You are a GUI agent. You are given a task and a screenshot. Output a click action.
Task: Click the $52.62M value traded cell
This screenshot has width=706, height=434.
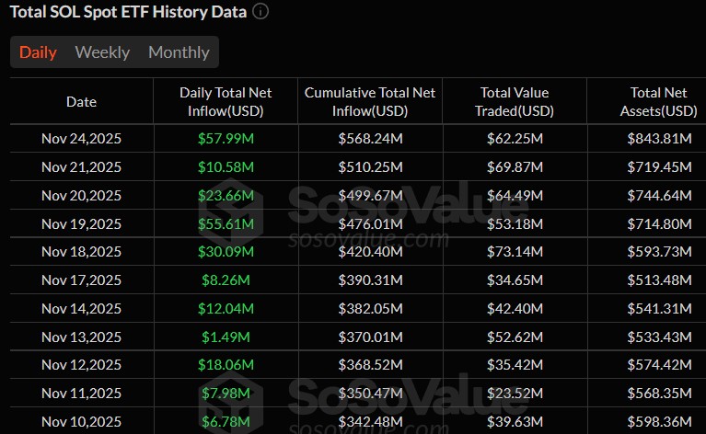pyautogui.click(x=515, y=337)
